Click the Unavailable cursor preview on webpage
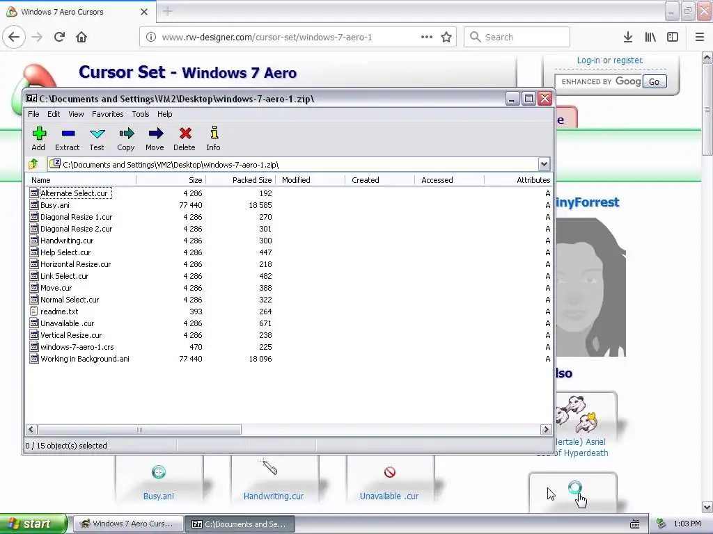This screenshot has width=713, height=534. coord(390,472)
